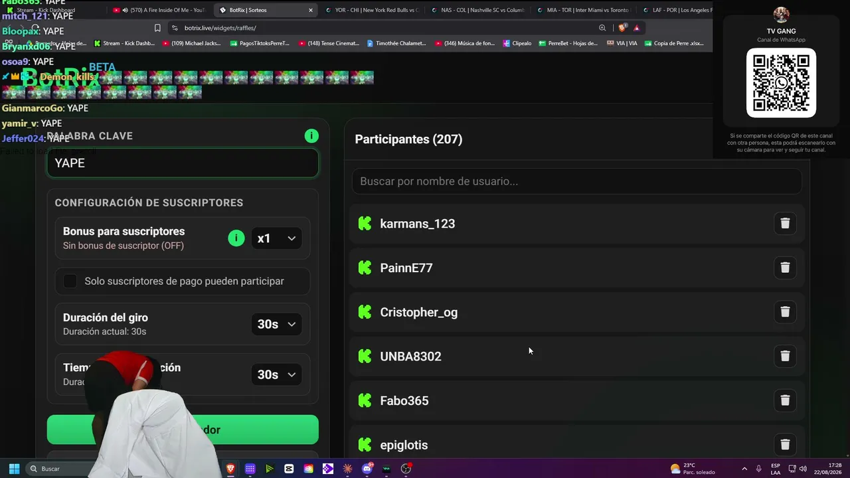Click the YAPE keyword input field
The width and height of the screenshot is (850, 478).
coord(183,163)
